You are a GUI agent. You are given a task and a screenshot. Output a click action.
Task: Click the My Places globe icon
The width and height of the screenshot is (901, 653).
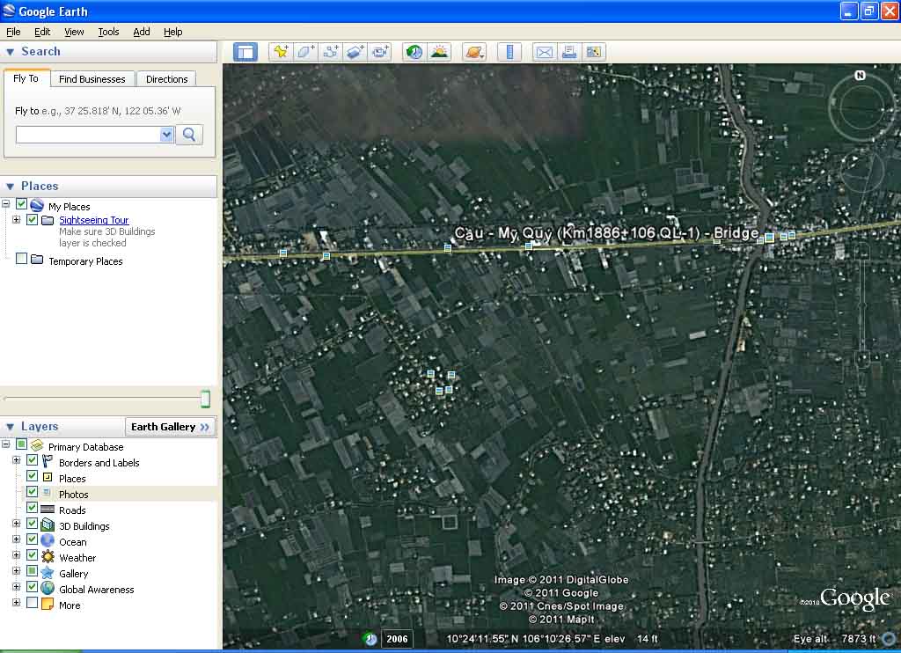click(x=37, y=205)
